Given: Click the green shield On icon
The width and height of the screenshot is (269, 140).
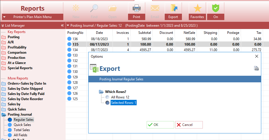Looking at the screenshot, I should (216, 8).
